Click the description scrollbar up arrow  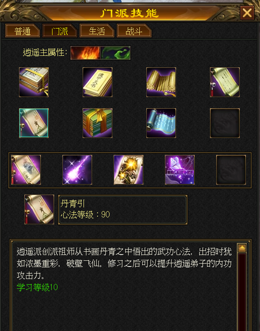tap(242, 248)
